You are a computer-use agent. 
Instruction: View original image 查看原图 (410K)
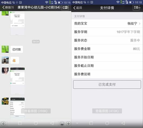107,111
